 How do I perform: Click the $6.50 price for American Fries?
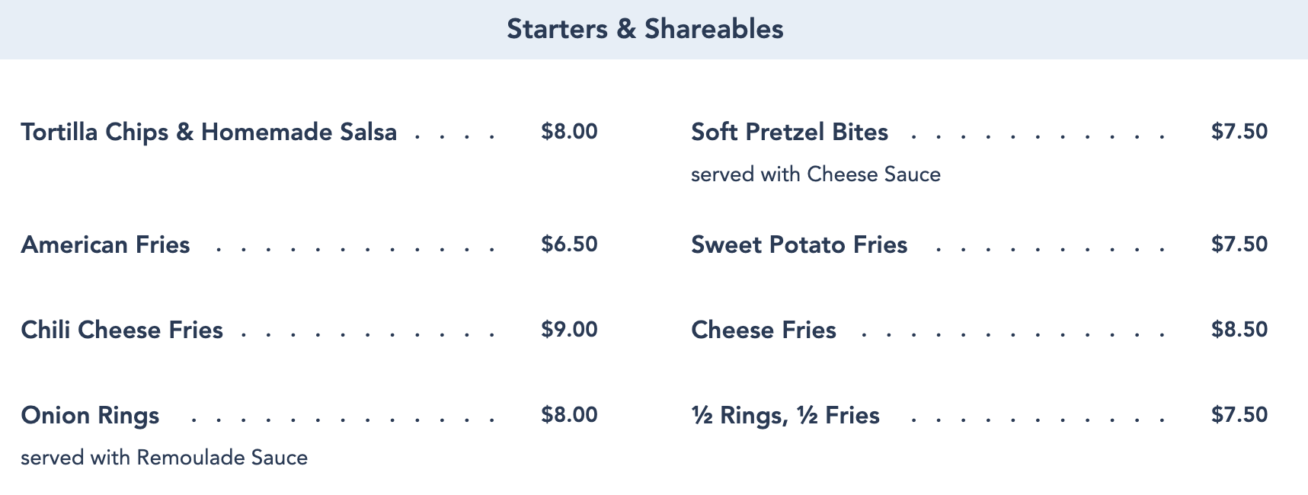click(569, 244)
